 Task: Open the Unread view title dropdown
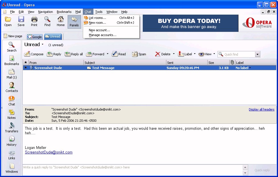pyautogui.click(x=42, y=44)
